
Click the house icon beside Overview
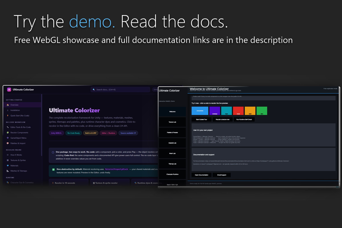(8, 105)
